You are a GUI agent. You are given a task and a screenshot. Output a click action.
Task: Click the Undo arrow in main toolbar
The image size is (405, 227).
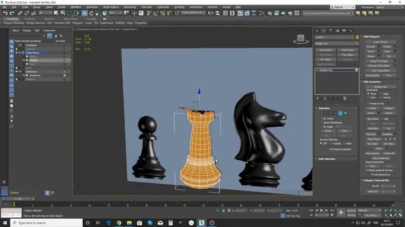pos(5,13)
